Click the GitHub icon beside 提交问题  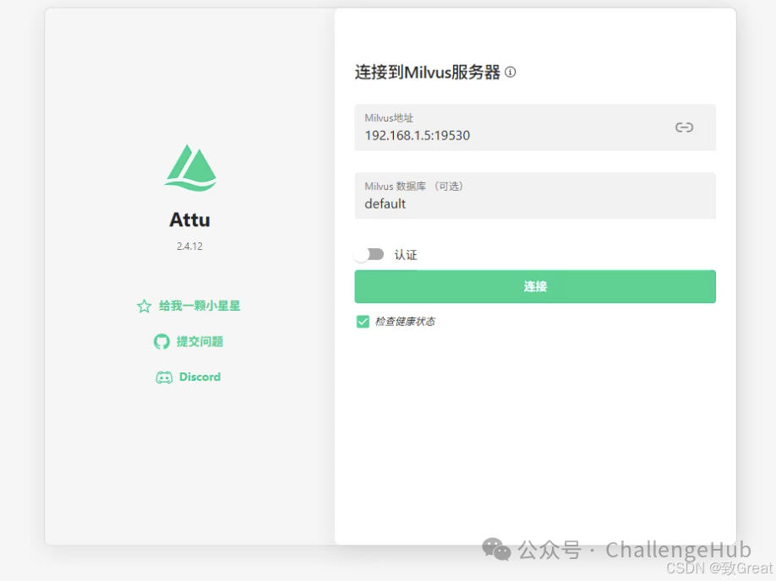[x=161, y=342]
